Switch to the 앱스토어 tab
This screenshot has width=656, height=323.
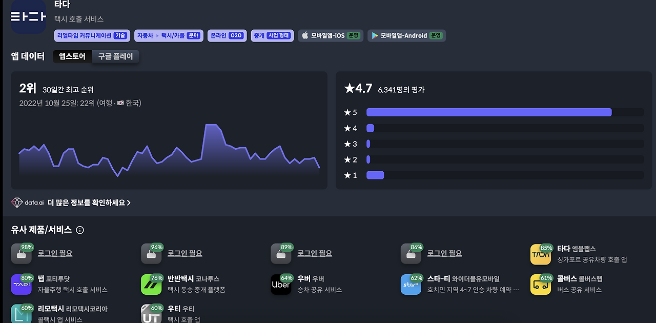click(x=72, y=56)
